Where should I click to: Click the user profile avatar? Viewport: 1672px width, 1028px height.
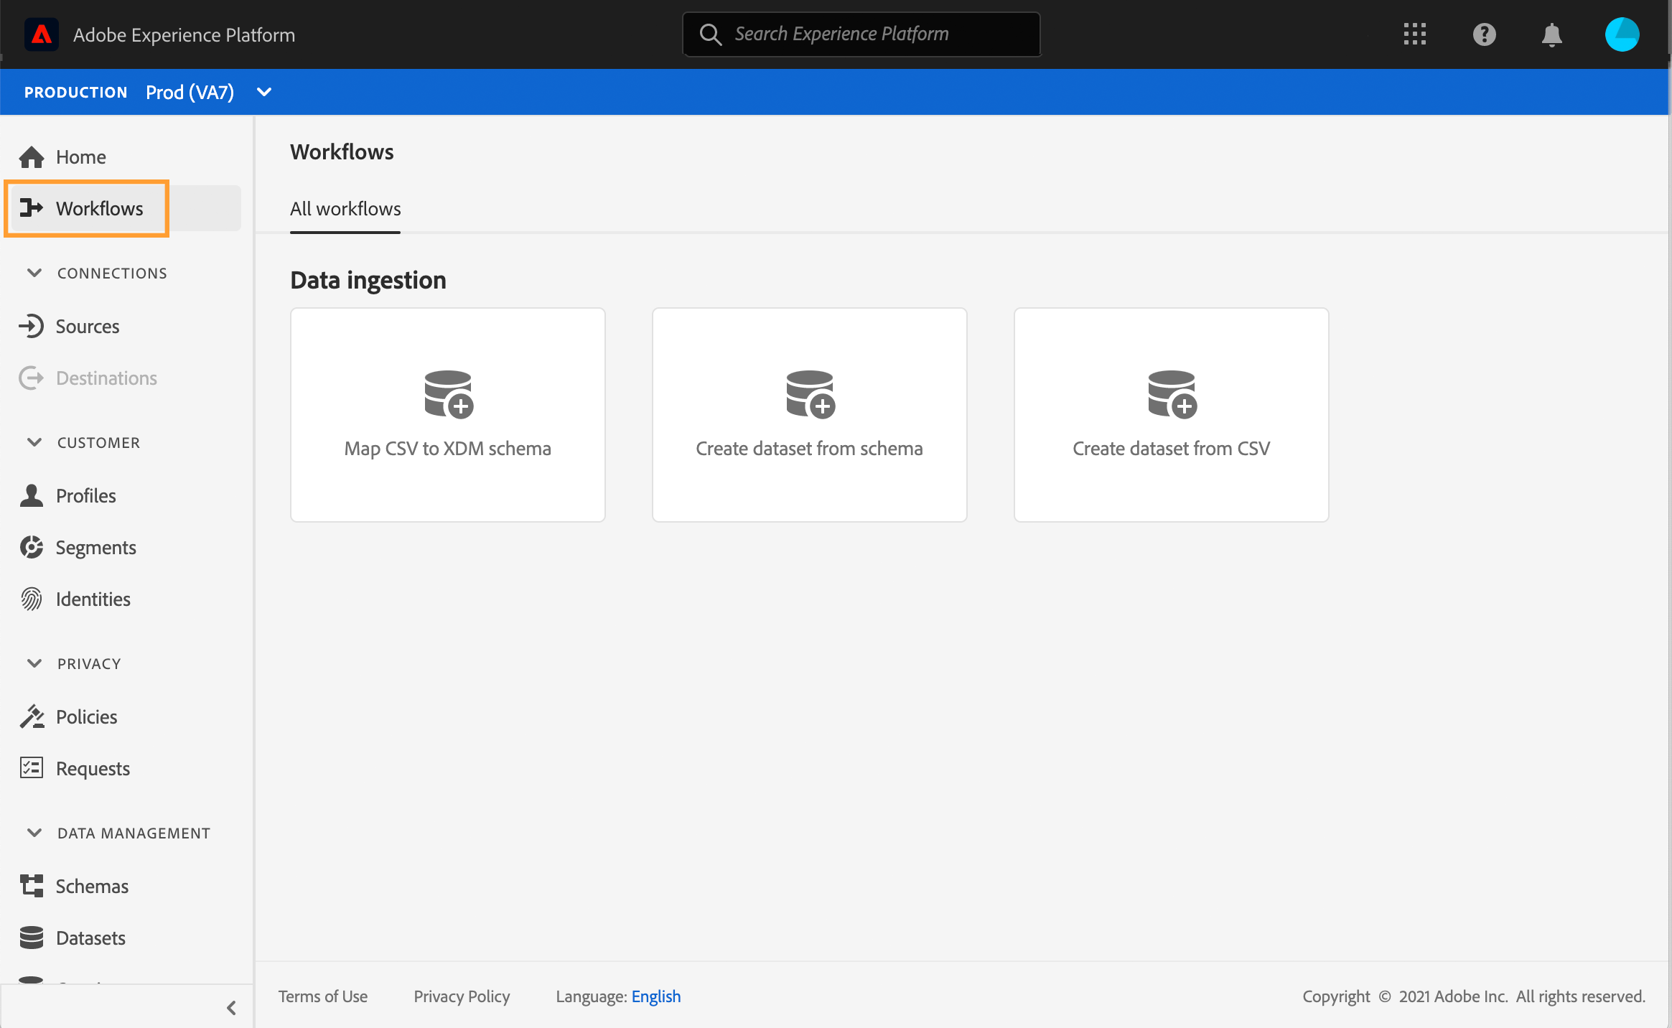click(x=1622, y=34)
